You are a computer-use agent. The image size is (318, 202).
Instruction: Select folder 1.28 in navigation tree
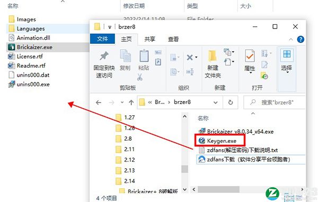[125, 128]
